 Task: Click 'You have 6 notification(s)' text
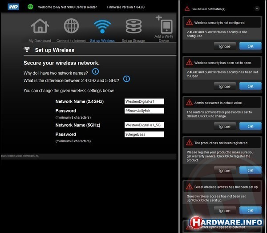tap(209, 9)
